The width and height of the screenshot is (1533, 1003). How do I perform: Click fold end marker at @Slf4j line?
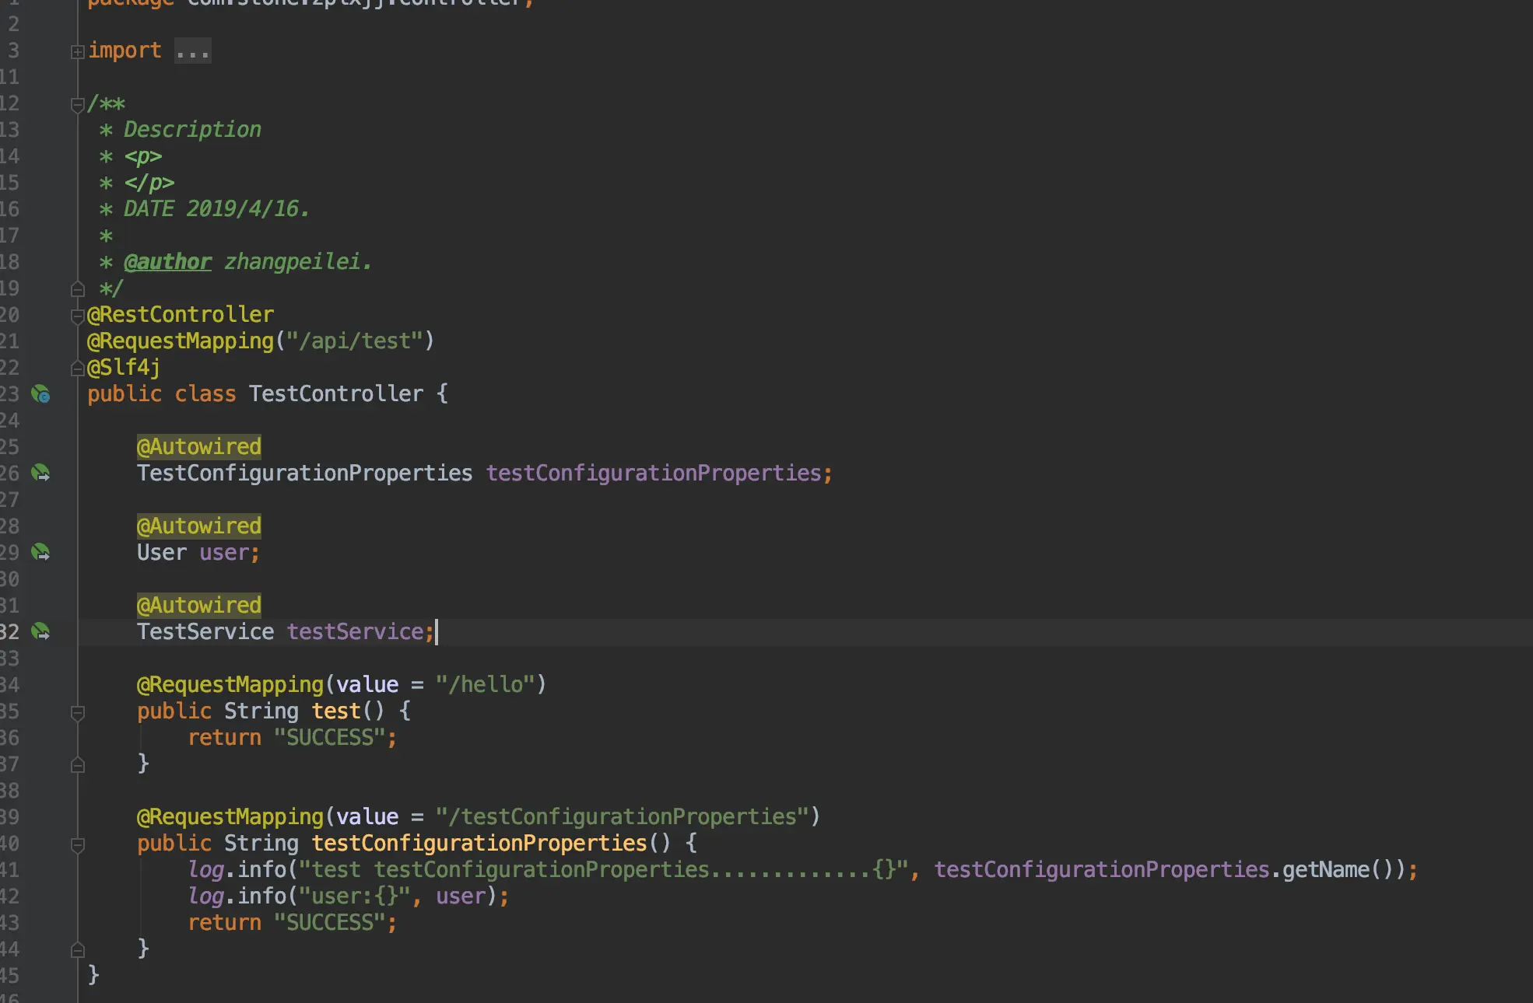(77, 368)
